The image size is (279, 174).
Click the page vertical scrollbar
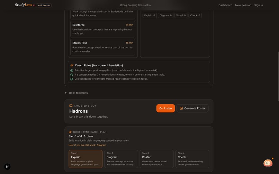point(278,76)
